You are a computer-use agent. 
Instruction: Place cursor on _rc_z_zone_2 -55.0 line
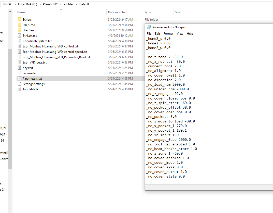click(164, 57)
